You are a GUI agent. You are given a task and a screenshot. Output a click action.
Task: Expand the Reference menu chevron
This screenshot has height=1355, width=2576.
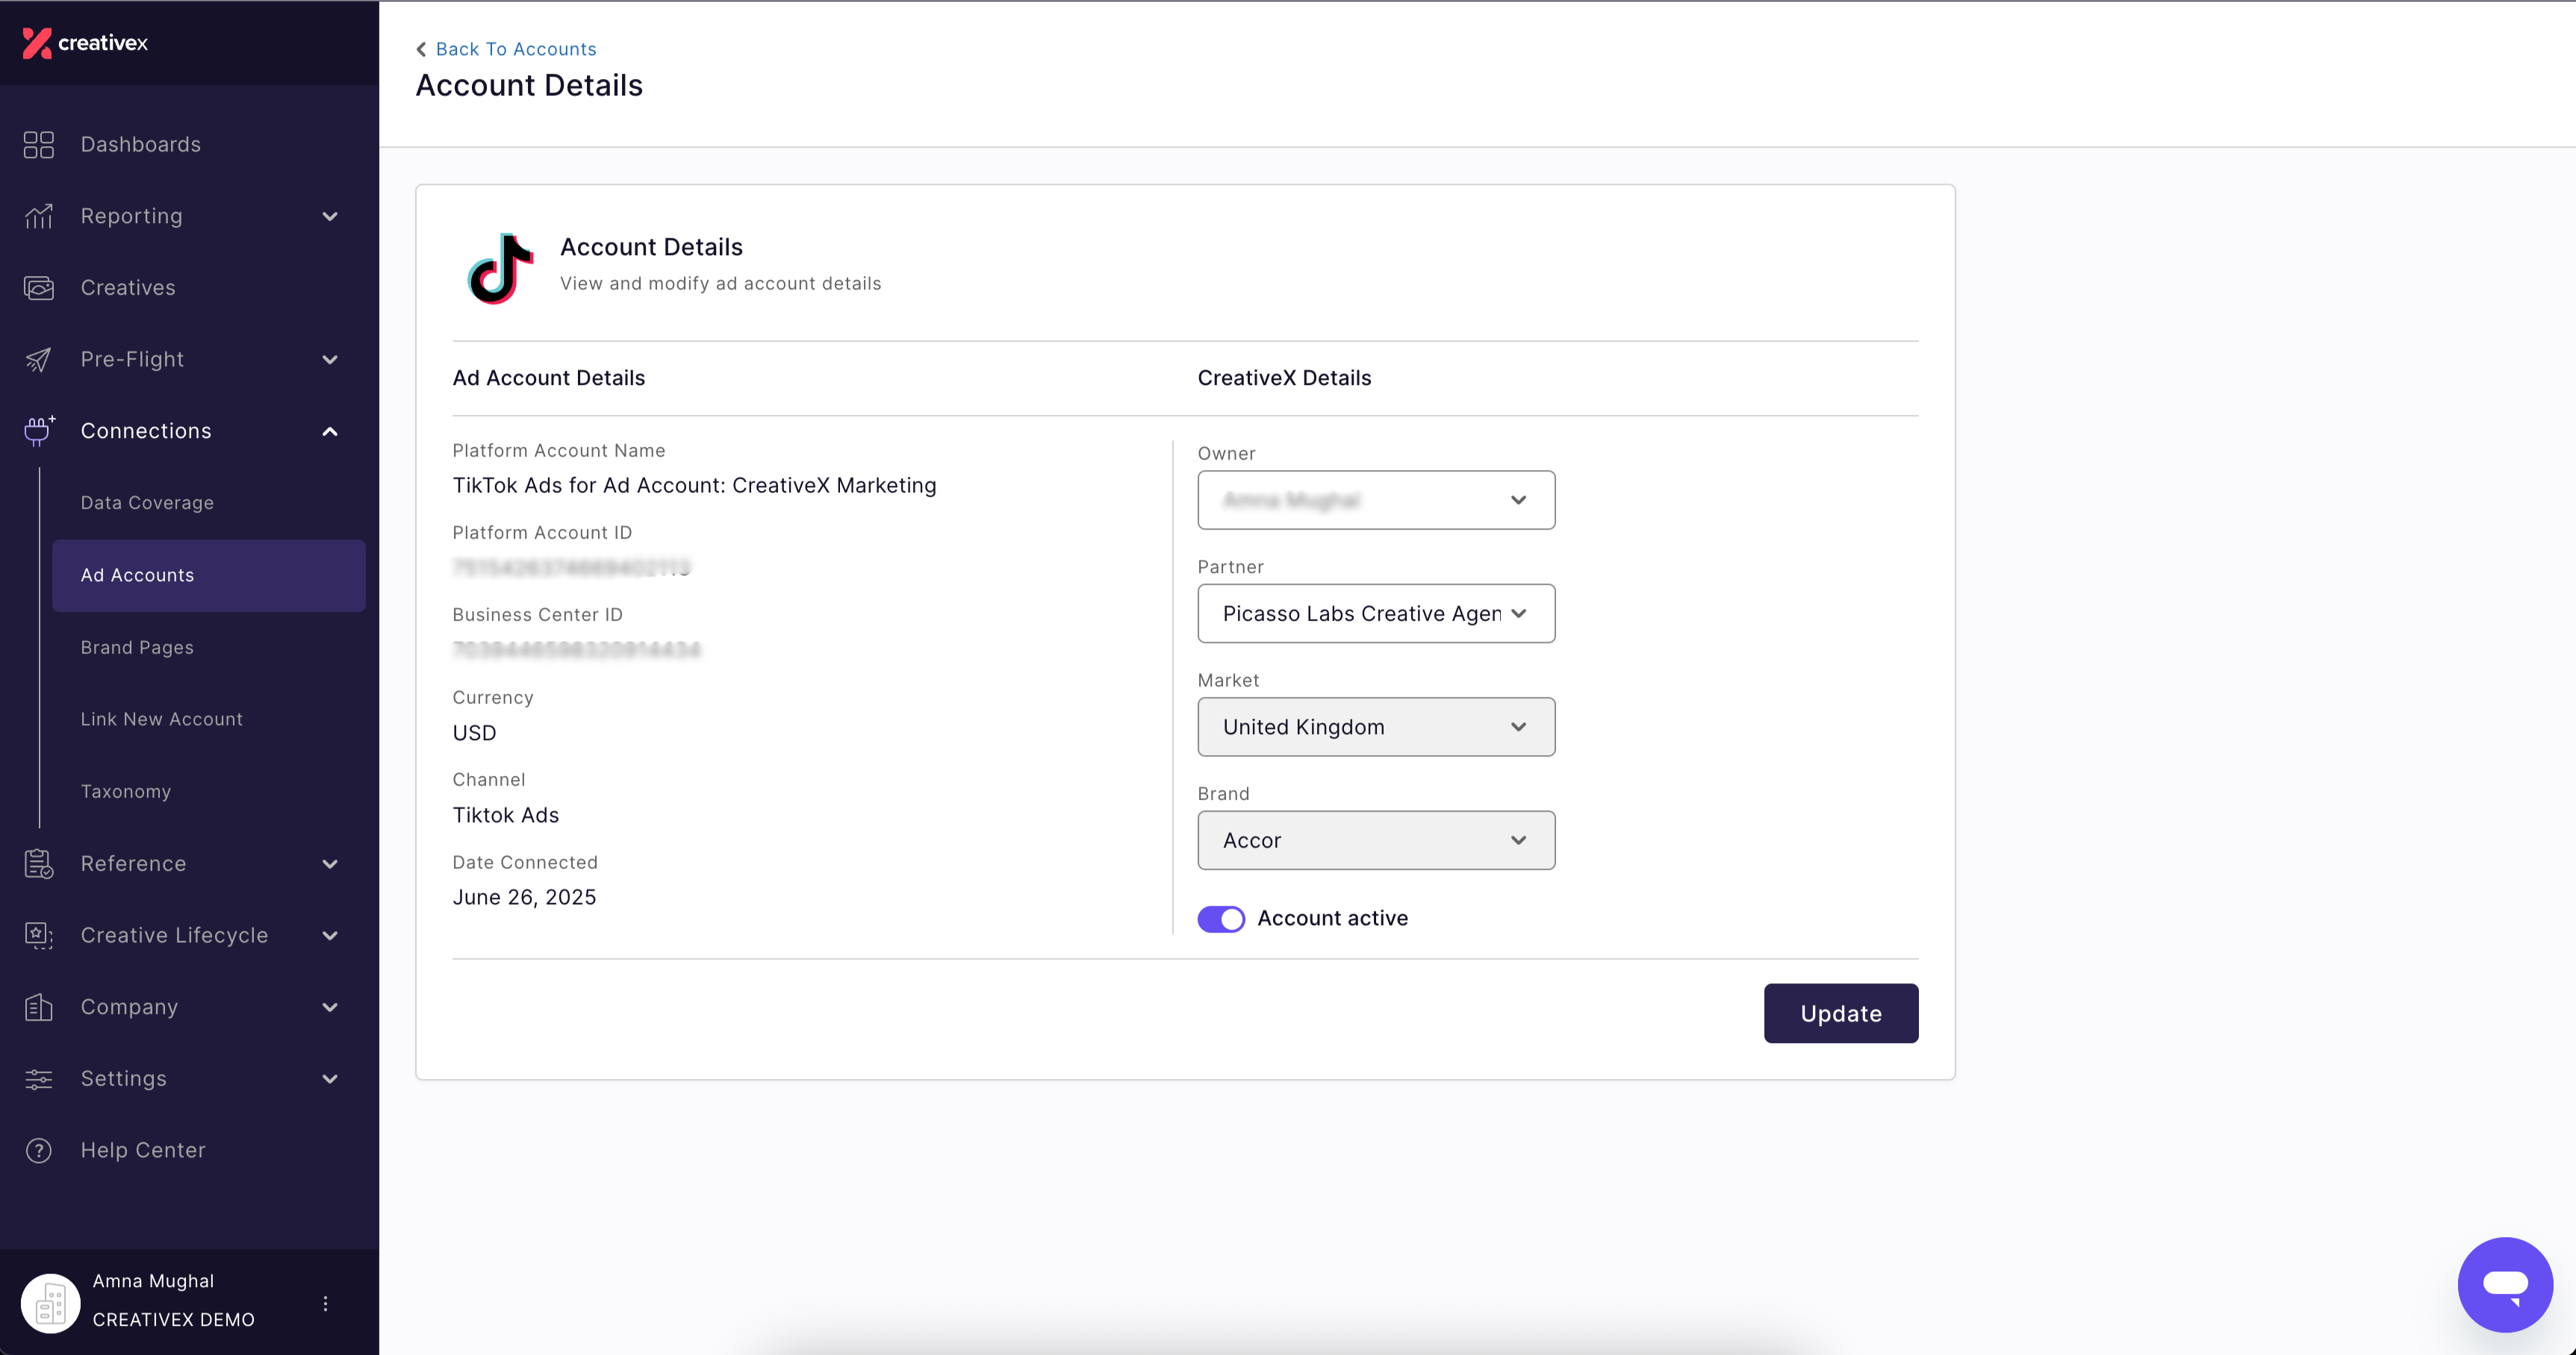pyautogui.click(x=330, y=863)
